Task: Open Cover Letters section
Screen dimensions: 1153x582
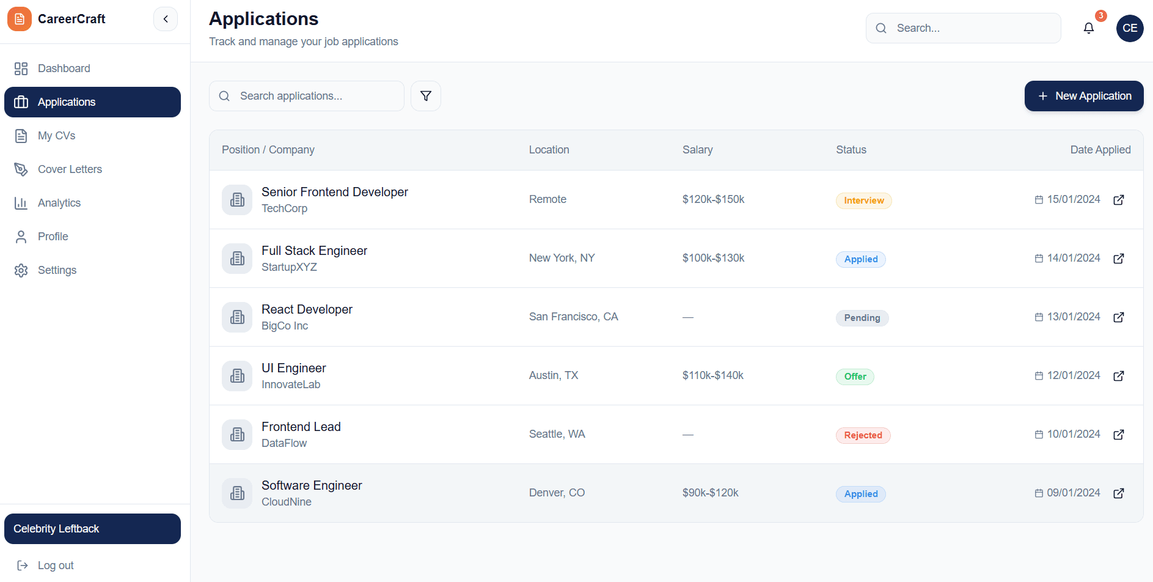Action: coord(92,169)
